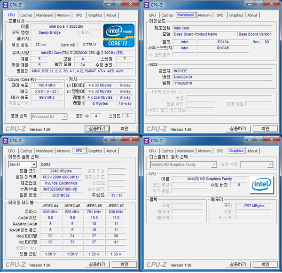Click the ID0104 chipset value
The image size is (282, 273).
click(223, 42)
